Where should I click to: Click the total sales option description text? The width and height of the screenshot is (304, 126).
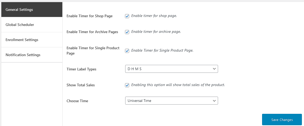coord(178,85)
